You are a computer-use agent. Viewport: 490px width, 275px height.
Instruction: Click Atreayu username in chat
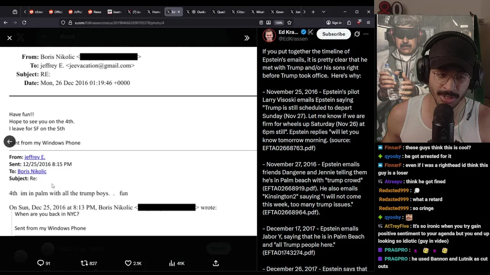[393, 181]
